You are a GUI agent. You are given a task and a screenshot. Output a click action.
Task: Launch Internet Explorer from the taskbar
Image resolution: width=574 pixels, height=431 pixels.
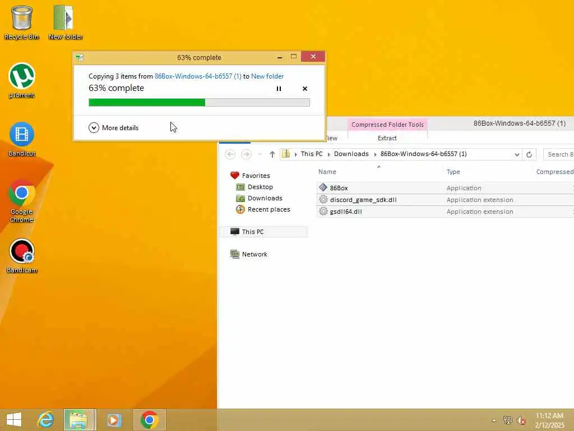46,420
